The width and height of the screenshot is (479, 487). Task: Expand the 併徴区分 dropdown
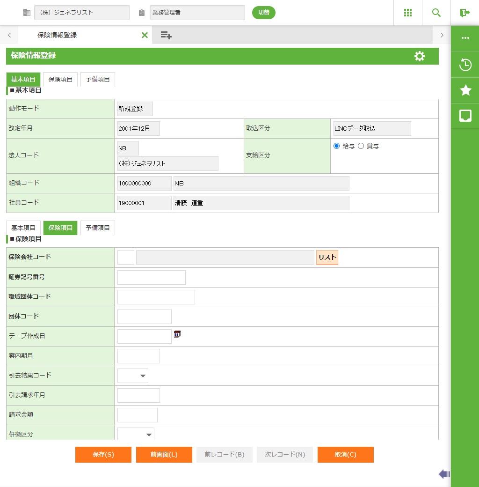click(136, 435)
